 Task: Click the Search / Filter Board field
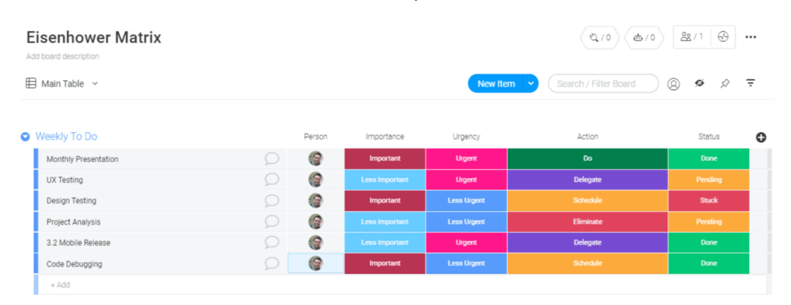(603, 84)
